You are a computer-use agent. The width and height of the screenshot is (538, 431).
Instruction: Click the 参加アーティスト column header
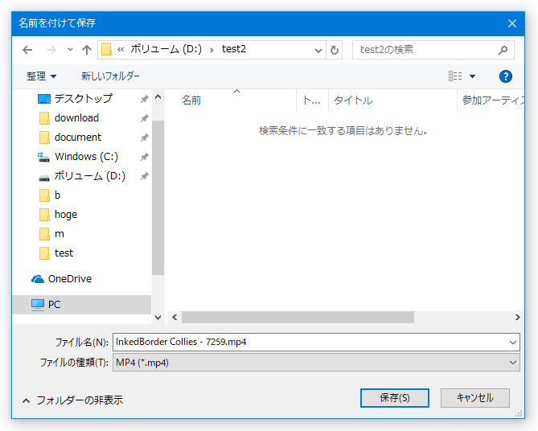pyautogui.click(x=491, y=101)
